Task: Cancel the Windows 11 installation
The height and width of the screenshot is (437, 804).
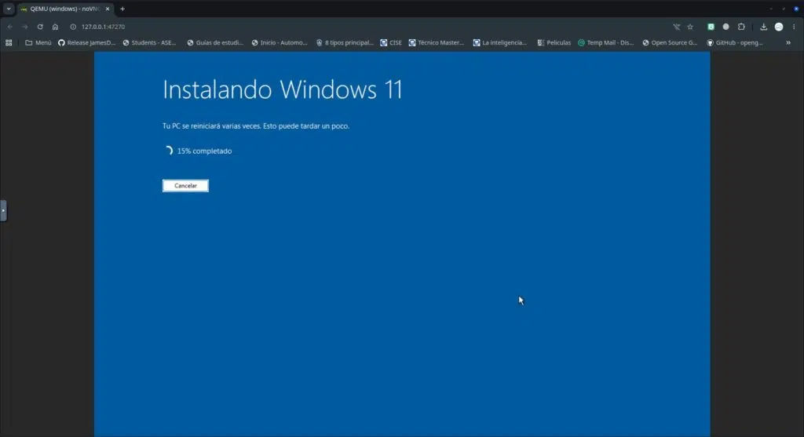Action: tap(185, 185)
